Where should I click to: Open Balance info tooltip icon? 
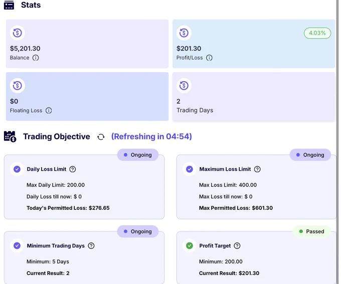(x=36, y=58)
